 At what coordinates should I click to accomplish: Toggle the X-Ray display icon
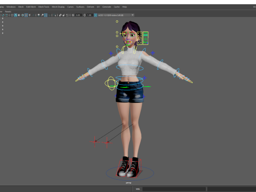tap(60, 15)
